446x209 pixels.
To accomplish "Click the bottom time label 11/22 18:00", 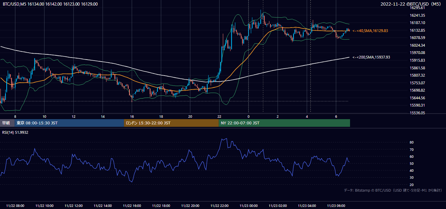I will (x=161, y=206).
